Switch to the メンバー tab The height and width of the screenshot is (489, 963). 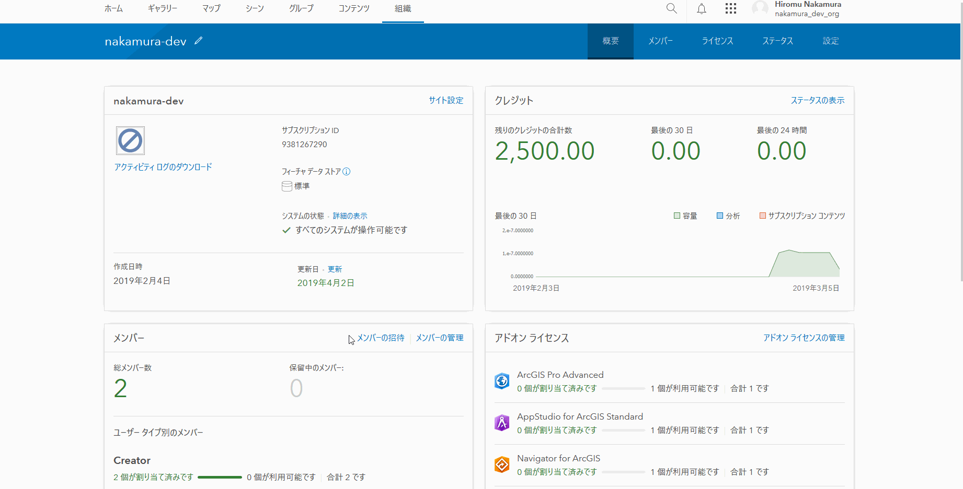pos(661,41)
